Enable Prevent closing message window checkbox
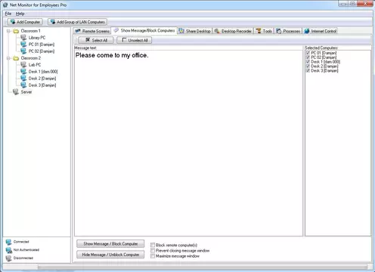The height and width of the screenshot is (272, 375). click(153, 251)
